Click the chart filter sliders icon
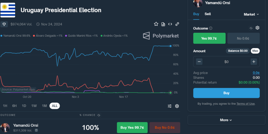 click(170, 106)
